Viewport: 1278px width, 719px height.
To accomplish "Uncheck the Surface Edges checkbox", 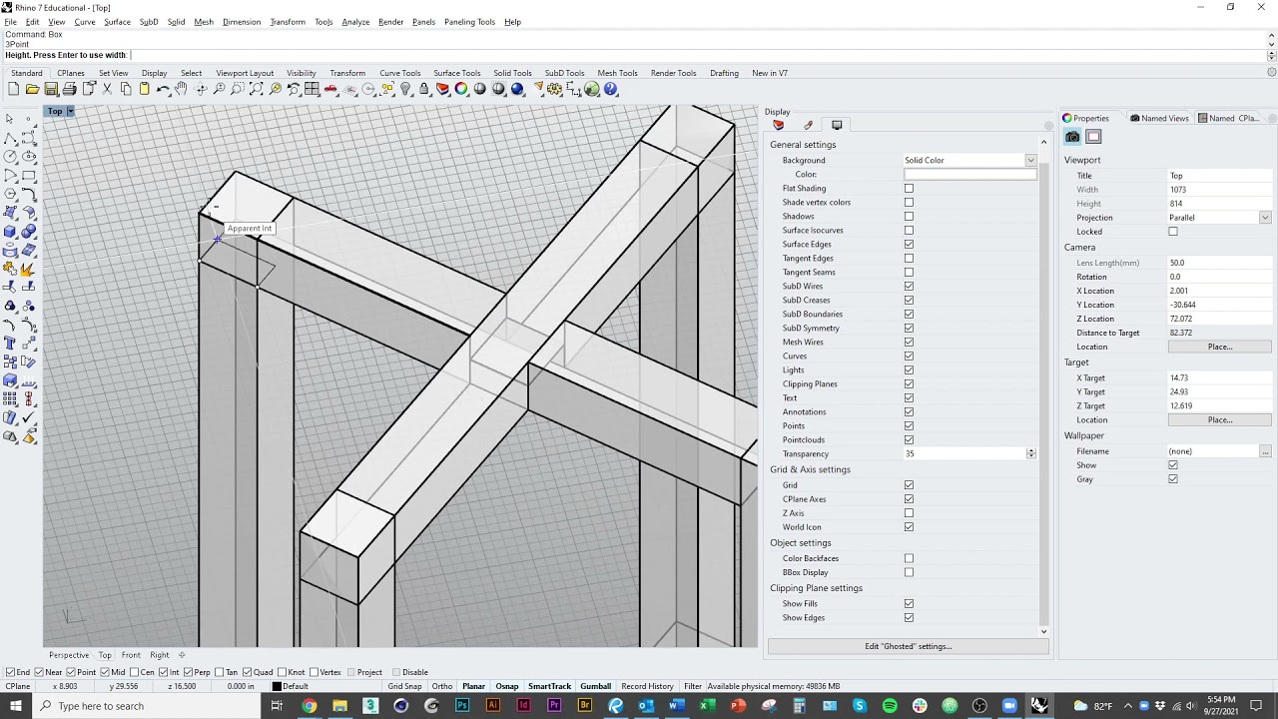I will [x=909, y=244].
